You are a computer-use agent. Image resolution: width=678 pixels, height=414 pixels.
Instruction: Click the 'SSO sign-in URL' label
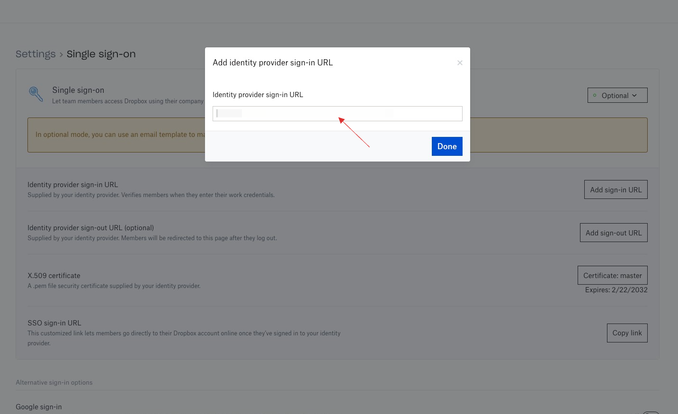(x=54, y=323)
